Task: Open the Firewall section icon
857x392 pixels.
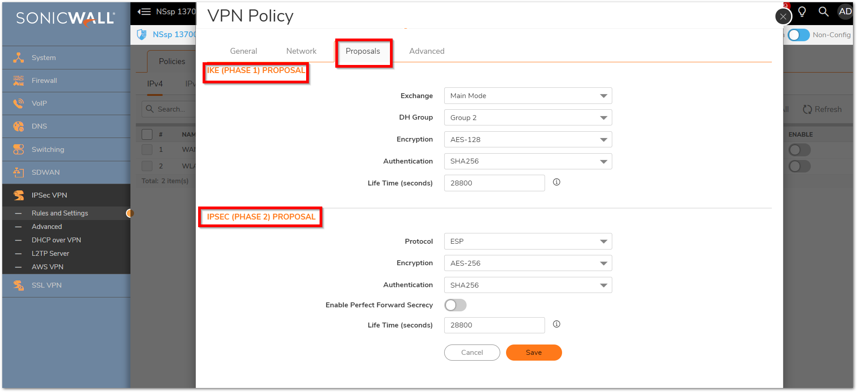Action: tap(18, 81)
